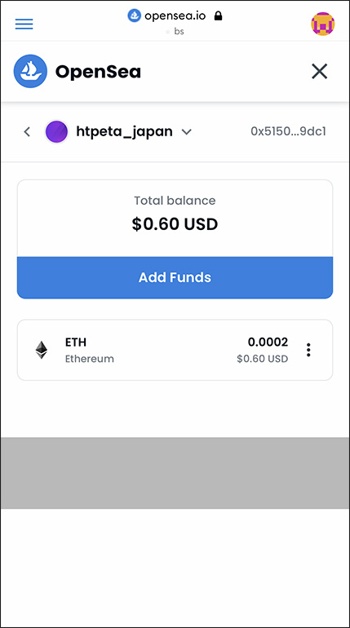350x628 pixels.
Task: Open the hamburger menu
Action: [24, 24]
